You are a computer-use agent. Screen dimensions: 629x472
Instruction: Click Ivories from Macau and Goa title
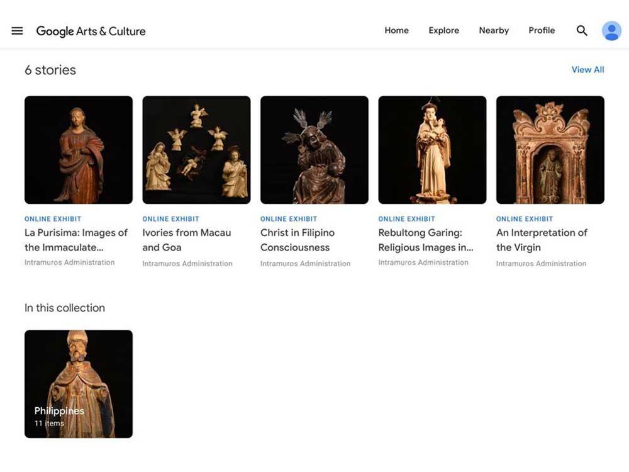click(x=187, y=240)
